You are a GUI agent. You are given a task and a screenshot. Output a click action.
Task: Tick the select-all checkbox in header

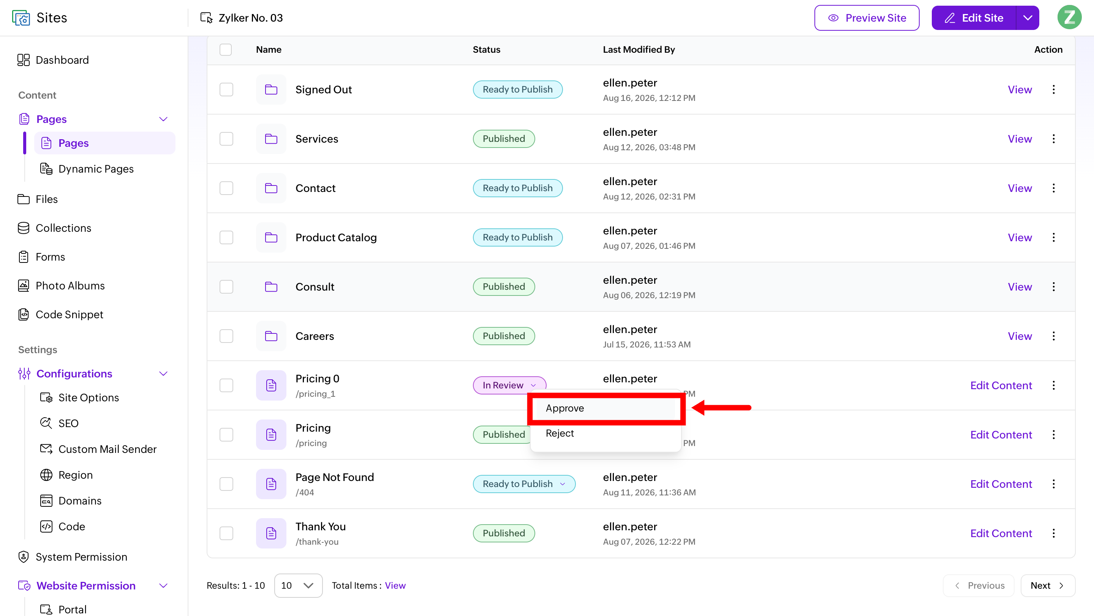coord(226,50)
